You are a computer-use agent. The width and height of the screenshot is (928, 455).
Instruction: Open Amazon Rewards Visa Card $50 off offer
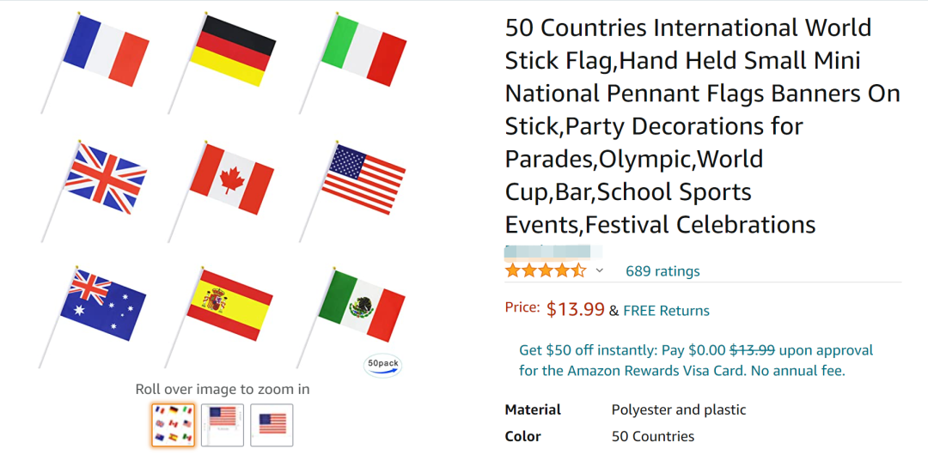coord(696,361)
